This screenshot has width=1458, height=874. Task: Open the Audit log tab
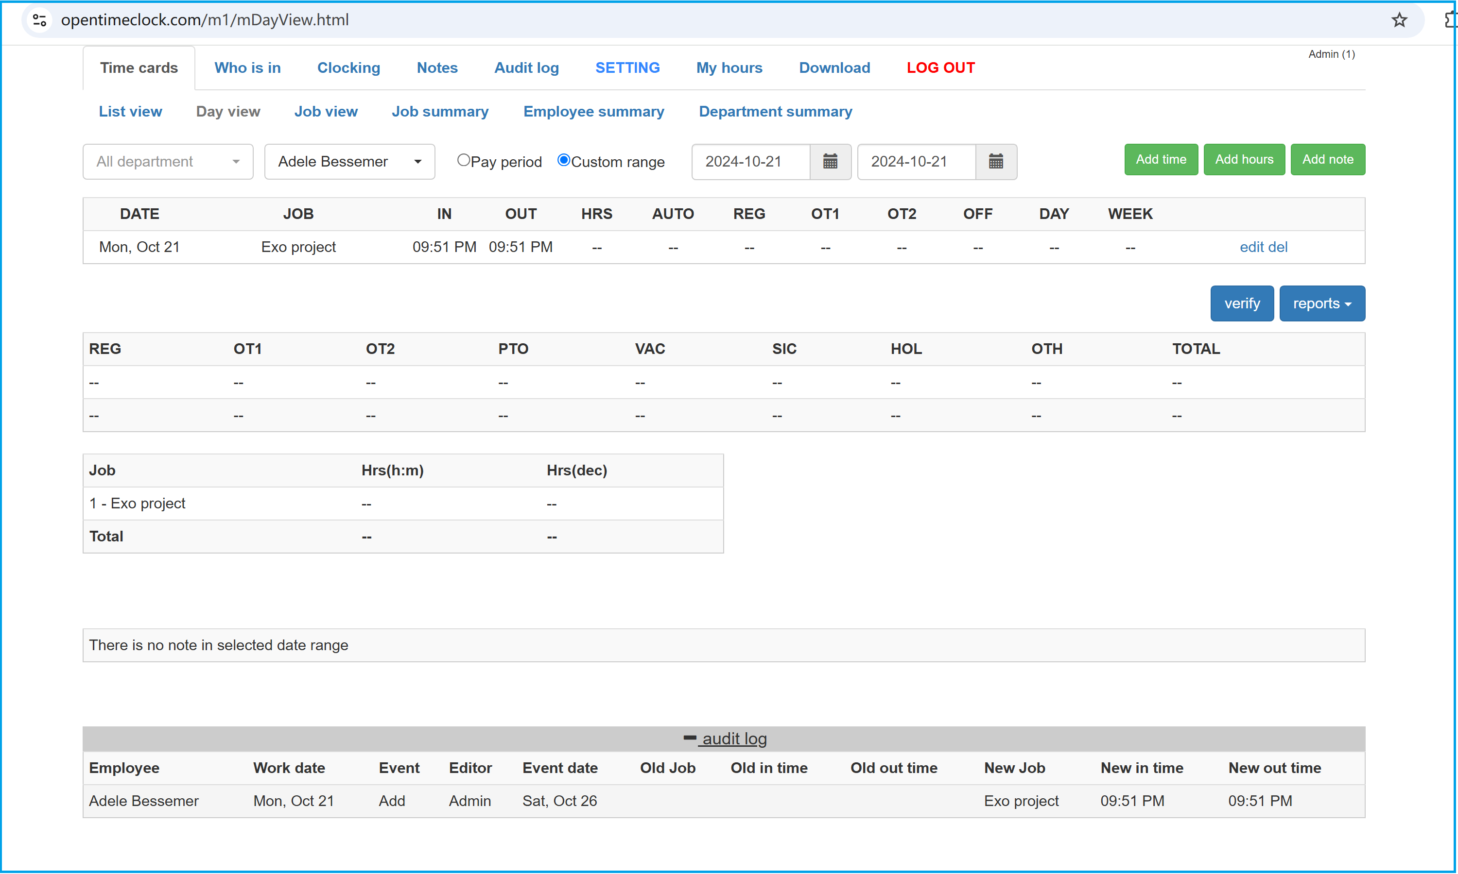tap(527, 67)
